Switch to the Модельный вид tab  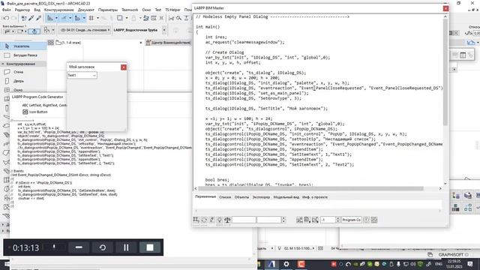pos(286,197)
